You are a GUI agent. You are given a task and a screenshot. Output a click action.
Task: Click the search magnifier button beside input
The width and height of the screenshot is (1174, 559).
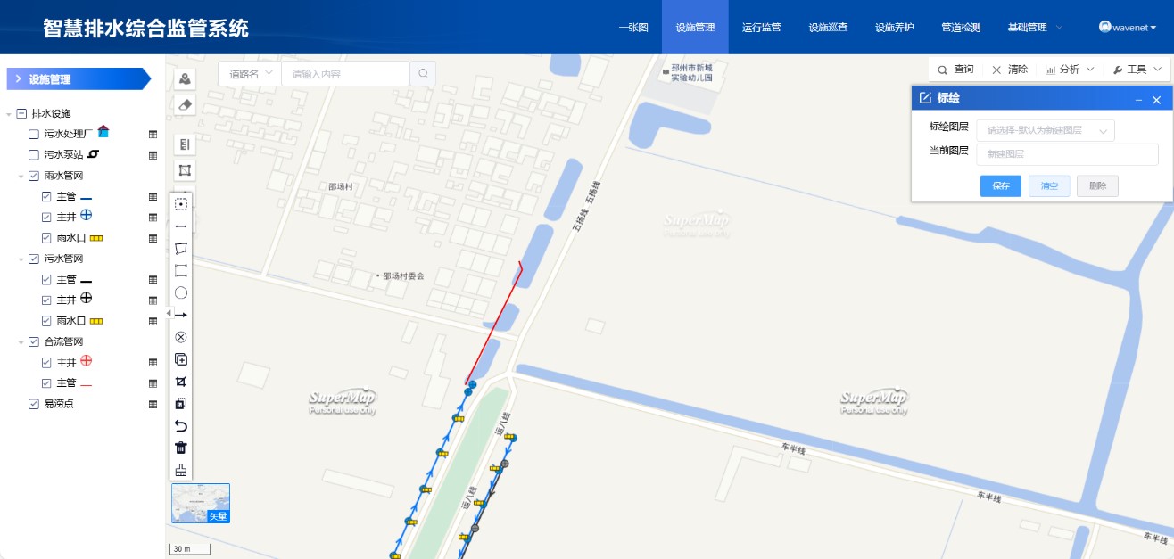[423, 74]
